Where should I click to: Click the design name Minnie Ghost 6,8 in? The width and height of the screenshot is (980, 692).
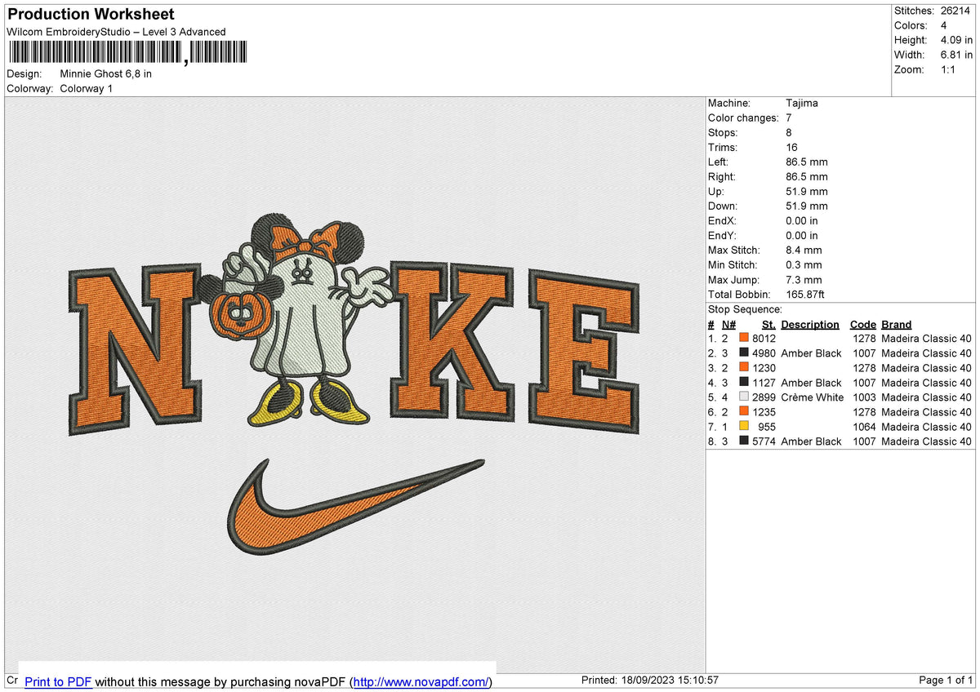pyautogui.click(x=106, y=73)
